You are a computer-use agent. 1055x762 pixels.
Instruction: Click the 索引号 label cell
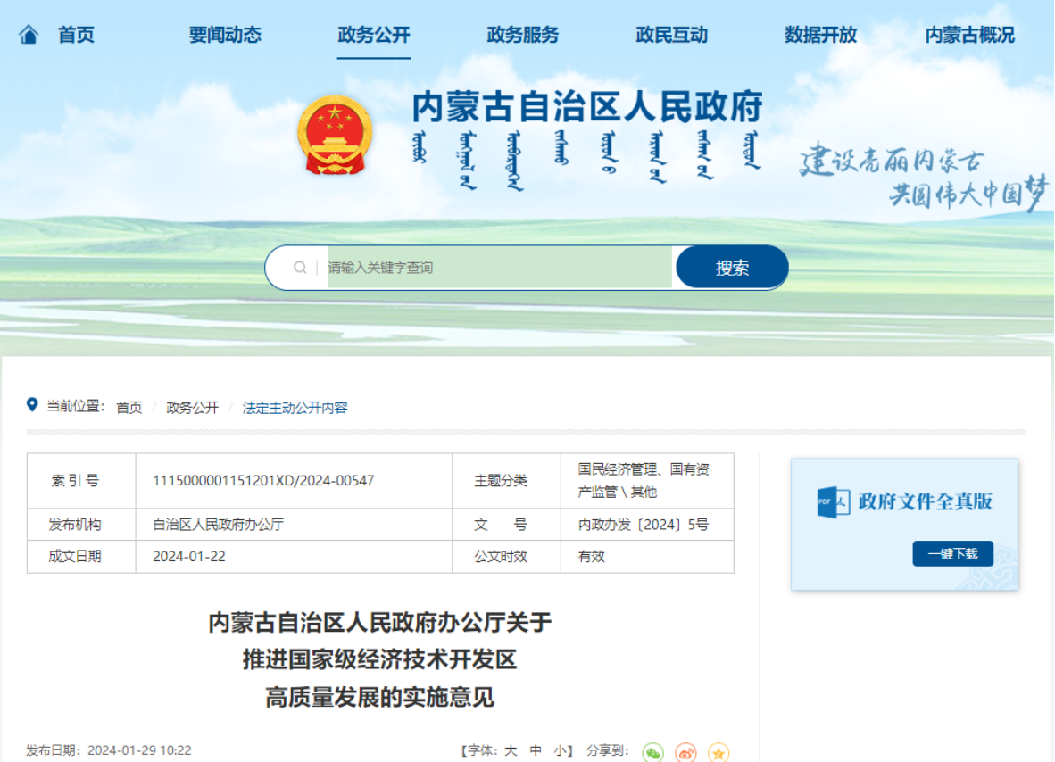(81, 481)
